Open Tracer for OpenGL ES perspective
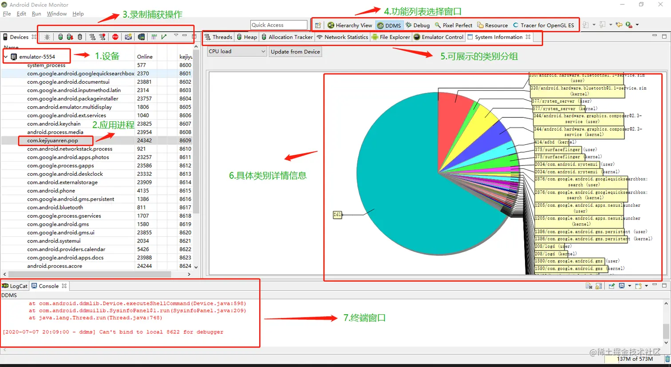671x367 pixels. point(543,25)
